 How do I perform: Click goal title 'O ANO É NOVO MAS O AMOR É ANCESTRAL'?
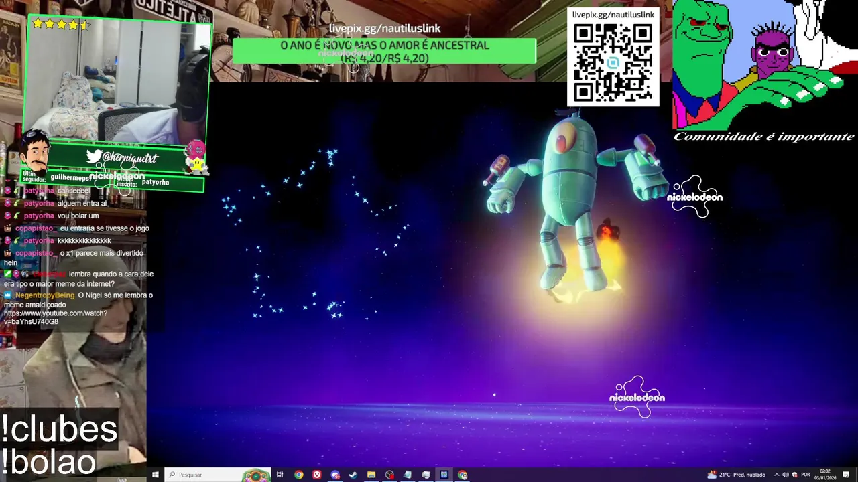pos(384,46)
